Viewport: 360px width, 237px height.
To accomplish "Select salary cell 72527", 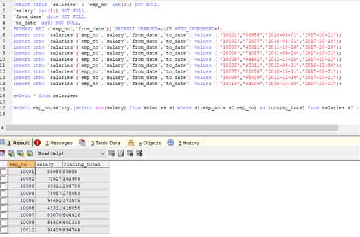I will pyautogui.click(x=49, y=179).
